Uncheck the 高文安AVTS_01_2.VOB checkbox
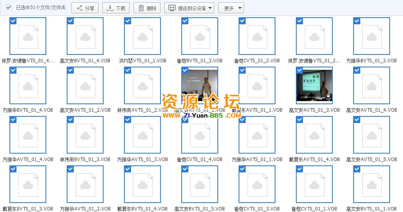The image size is (403, 212). [70, 70]
